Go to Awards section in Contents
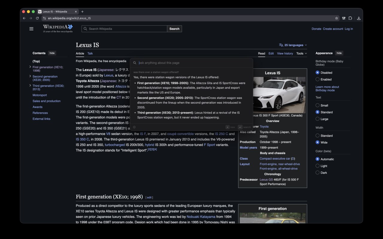Viewport: 383px width, 239px height. coord(37,107)
